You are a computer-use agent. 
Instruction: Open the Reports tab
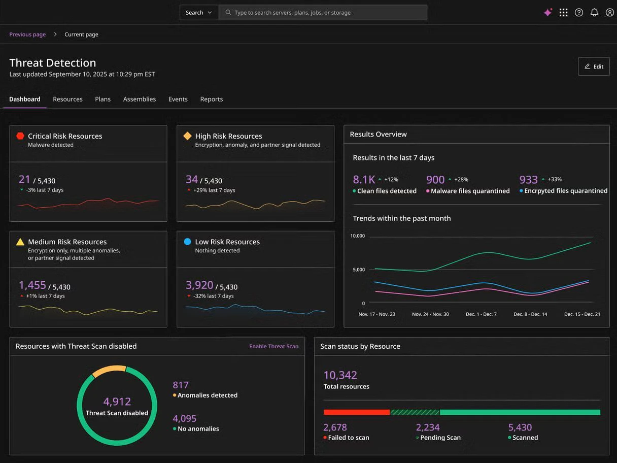pos(212,99)
